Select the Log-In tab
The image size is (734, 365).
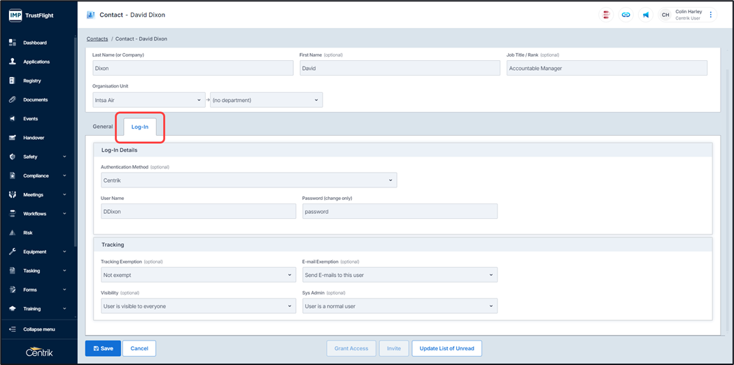point(140,127)
